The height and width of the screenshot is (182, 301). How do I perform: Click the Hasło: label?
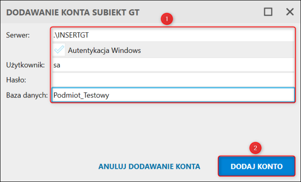pos(16,80)
